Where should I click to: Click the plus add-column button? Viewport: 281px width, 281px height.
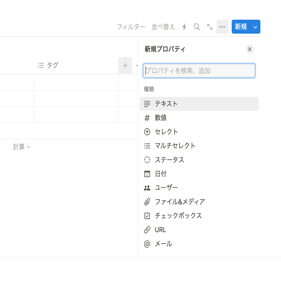(125, 66)
